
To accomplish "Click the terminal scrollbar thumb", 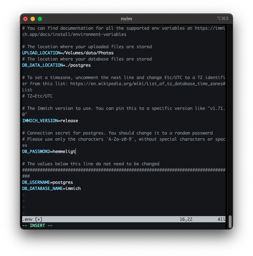I will pyautogui.click(x=230, y=222).
